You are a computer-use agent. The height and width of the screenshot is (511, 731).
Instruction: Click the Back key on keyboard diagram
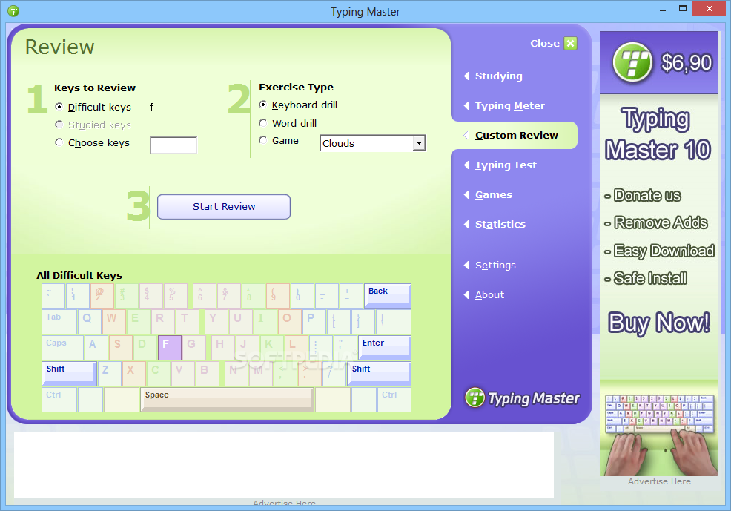click(x=388, y=296)
